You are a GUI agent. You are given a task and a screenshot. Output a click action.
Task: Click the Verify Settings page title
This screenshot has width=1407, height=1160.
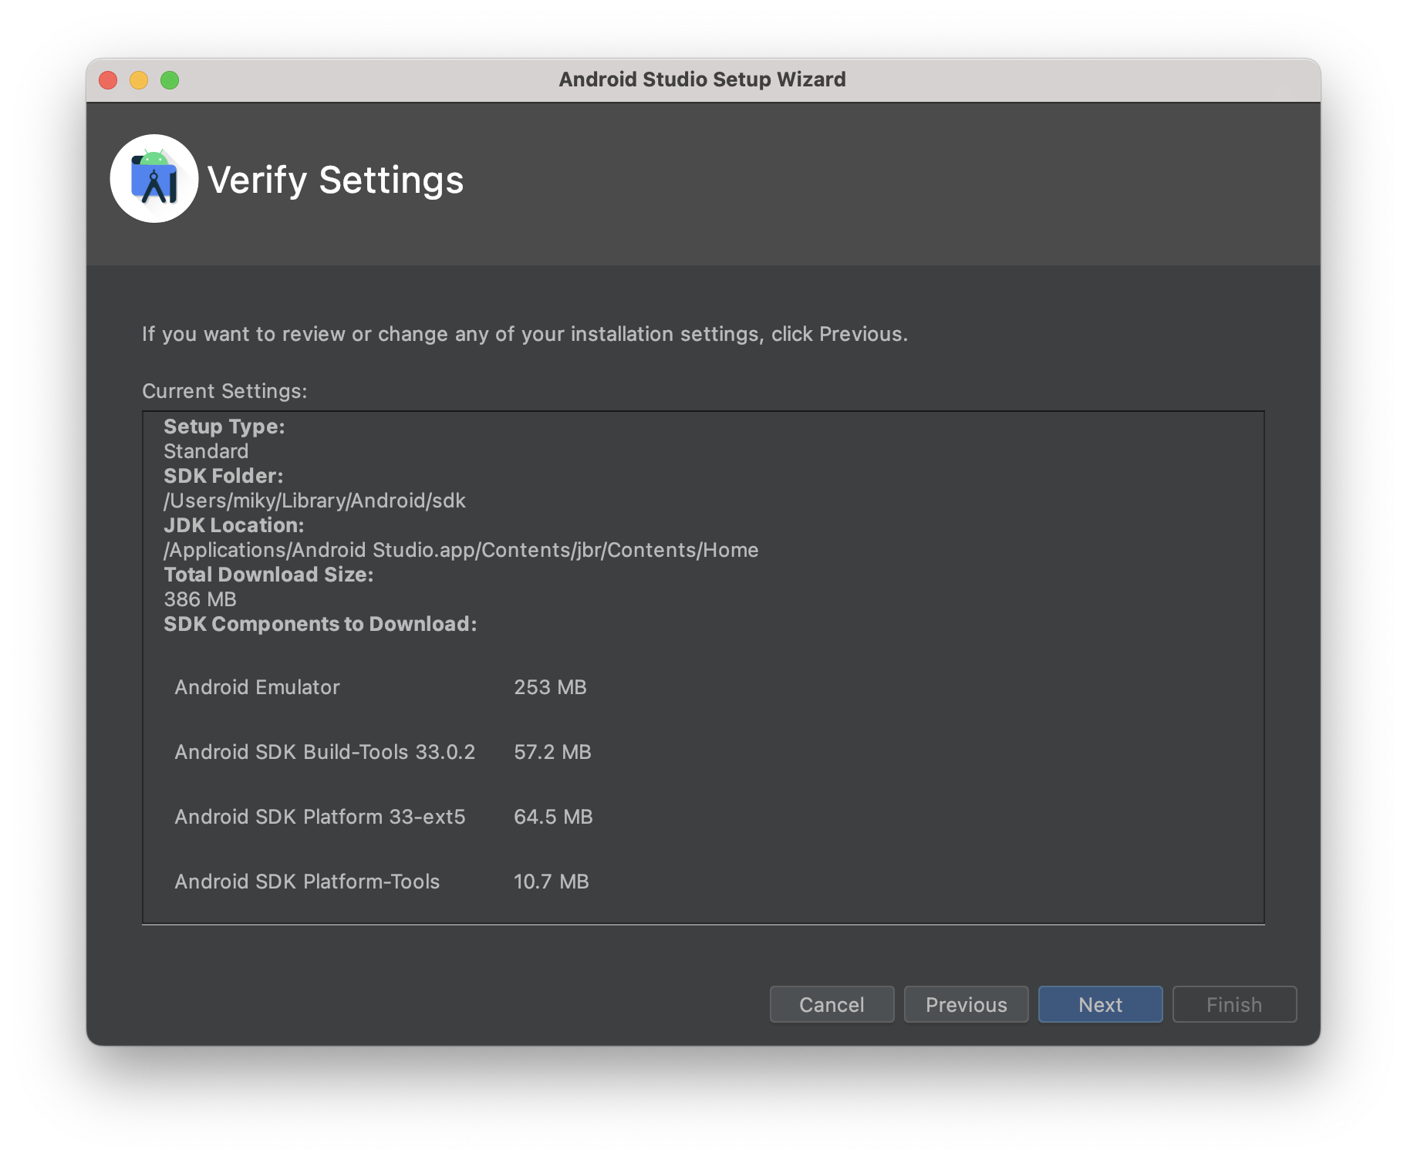click(x=336, y=180)
